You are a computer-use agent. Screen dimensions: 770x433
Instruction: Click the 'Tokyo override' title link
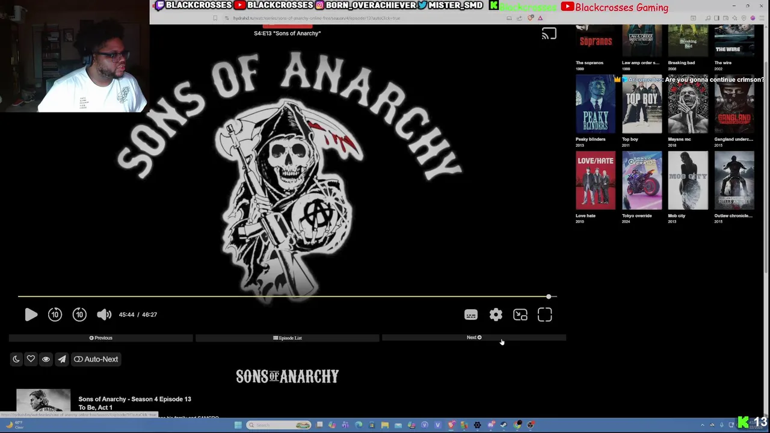coord(636,215)
